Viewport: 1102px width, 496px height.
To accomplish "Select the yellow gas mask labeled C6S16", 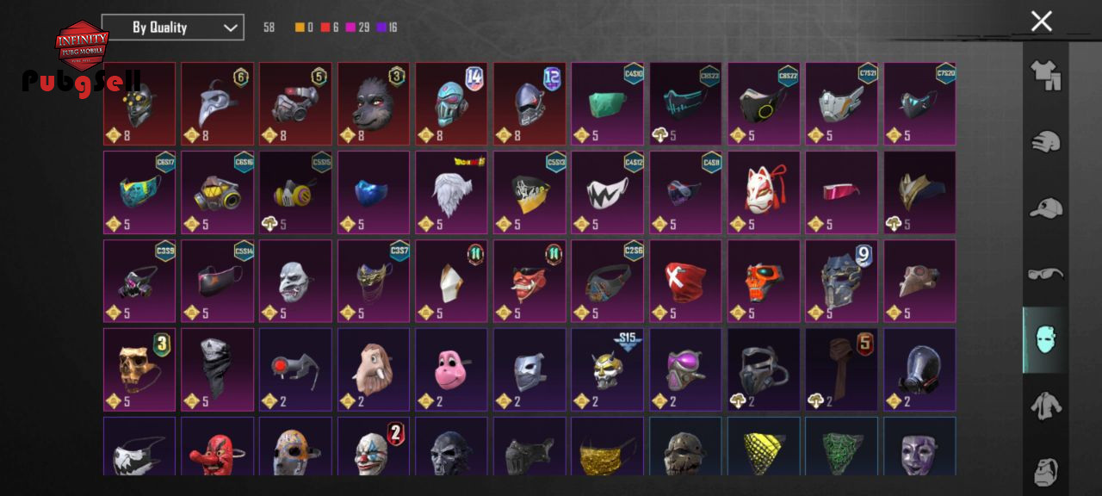I will (x=217, y=192).
